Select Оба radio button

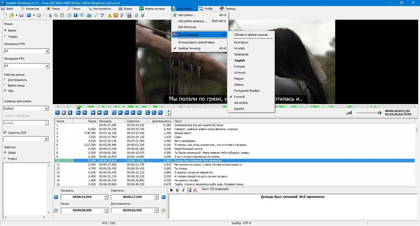tap(5, 91)
